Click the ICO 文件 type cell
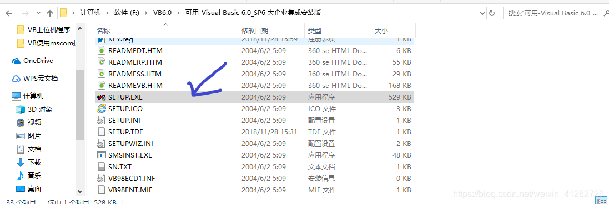Viewport: 609px width, 204px height. coord(322,109)
